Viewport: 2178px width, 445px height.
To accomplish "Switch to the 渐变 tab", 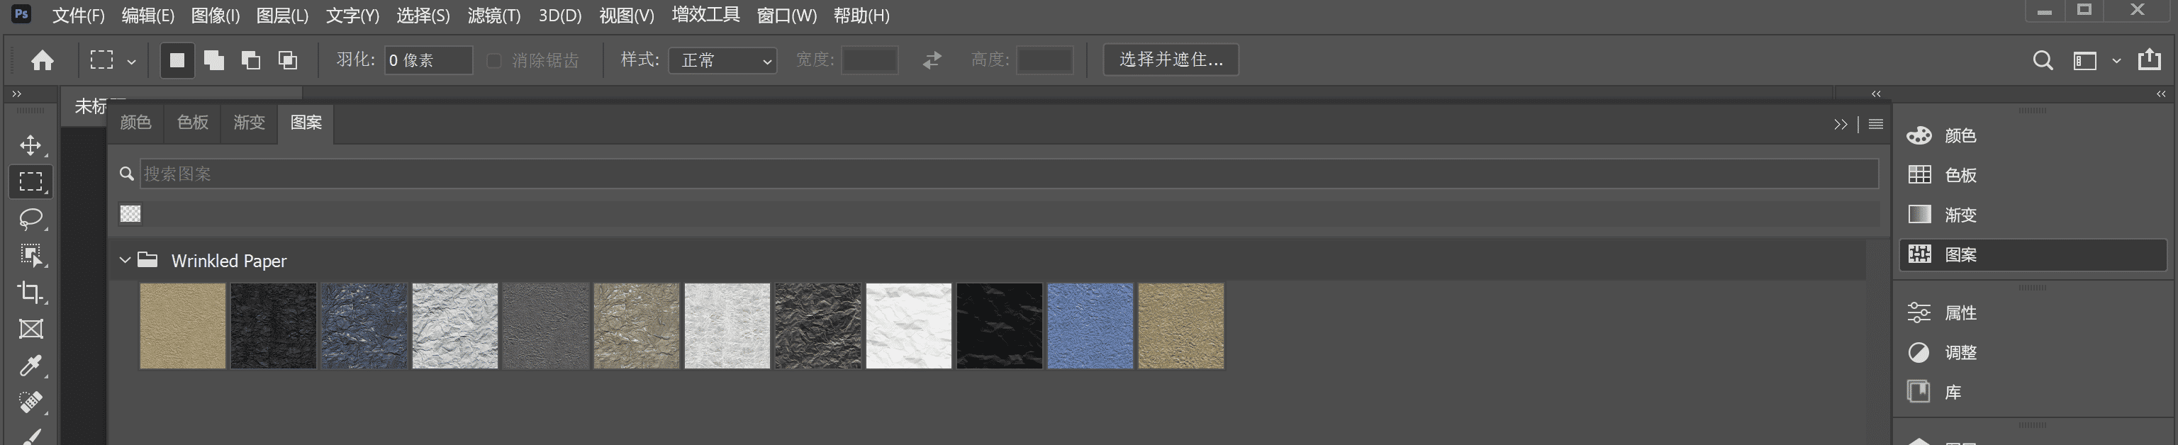I will click(249, 123).
